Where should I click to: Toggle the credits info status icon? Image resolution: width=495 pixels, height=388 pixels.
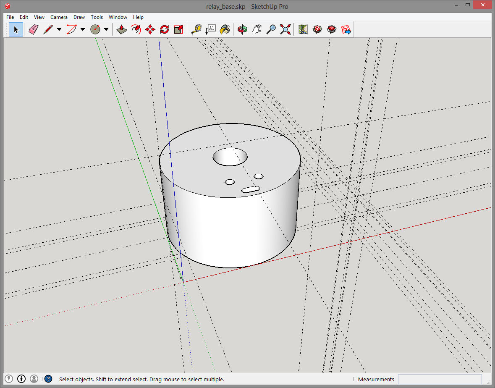(21, 379)
